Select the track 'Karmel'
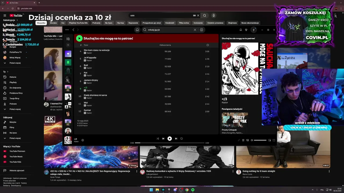344x193 pixels. point(87,110)
